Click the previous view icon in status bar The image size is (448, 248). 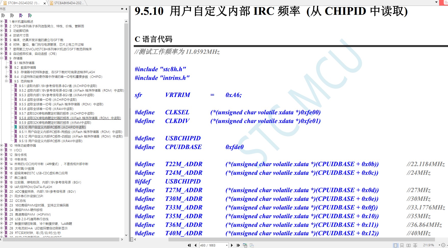[245, 245]
